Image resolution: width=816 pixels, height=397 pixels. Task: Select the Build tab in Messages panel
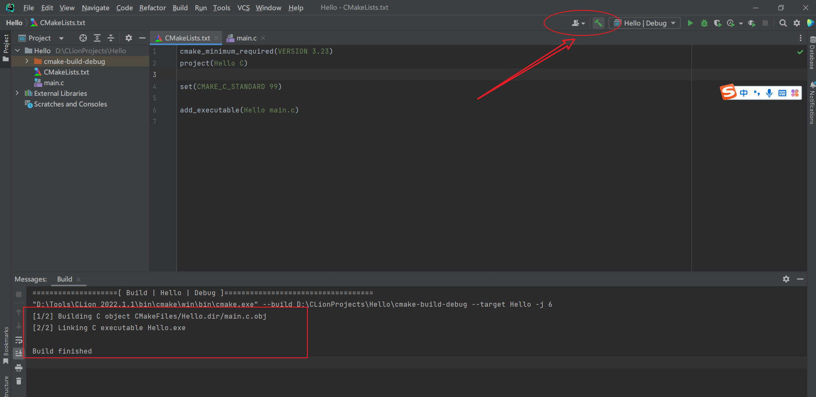[65, 279]
